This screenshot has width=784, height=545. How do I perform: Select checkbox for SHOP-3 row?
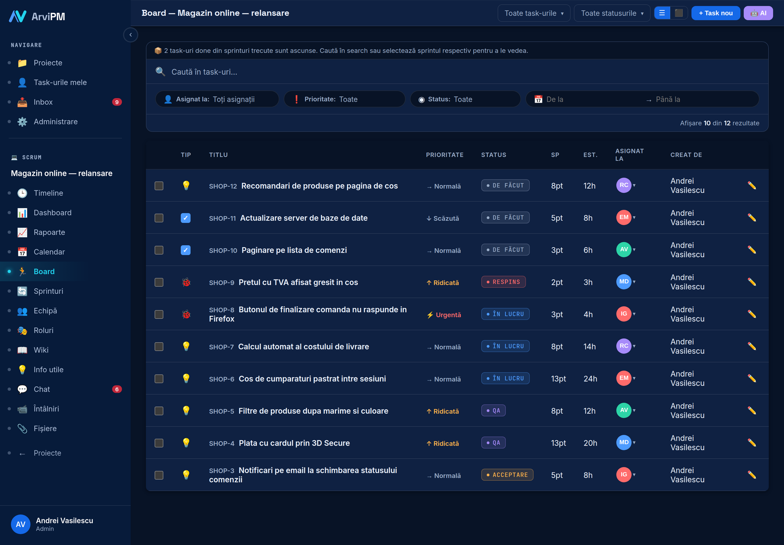pos(159,475)
